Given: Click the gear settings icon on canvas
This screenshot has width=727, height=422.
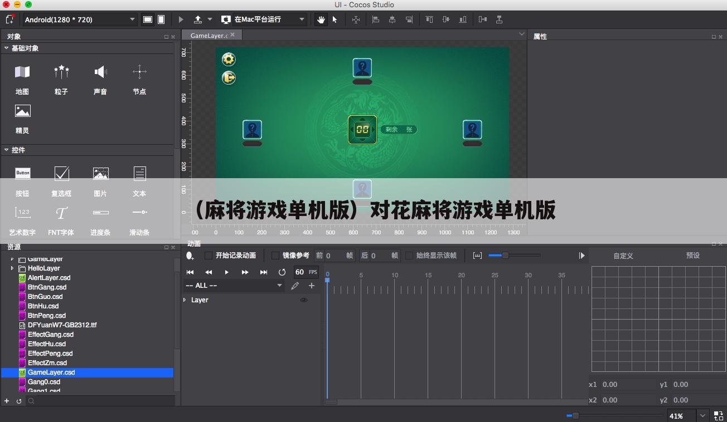Looking at the screenshot, I should 229,59.
